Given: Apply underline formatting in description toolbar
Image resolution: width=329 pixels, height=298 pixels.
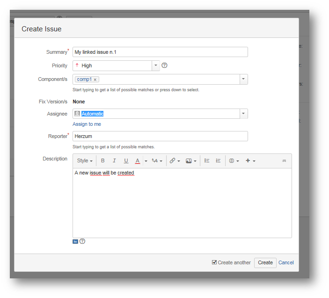Looking at the screenshot, I should coord(126,161).
